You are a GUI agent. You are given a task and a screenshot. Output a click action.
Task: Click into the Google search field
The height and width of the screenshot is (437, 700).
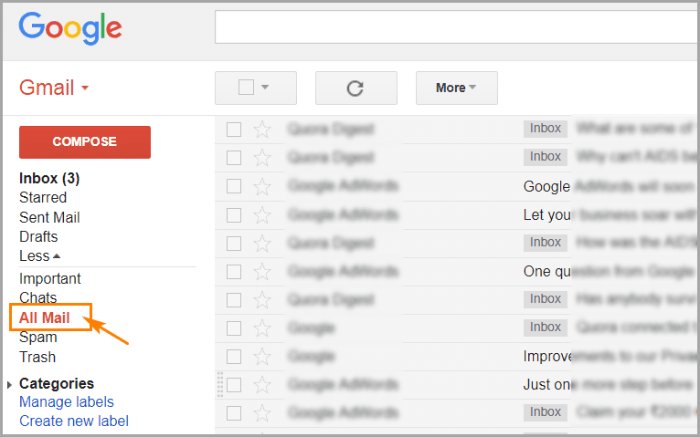[x=455, y=27]
